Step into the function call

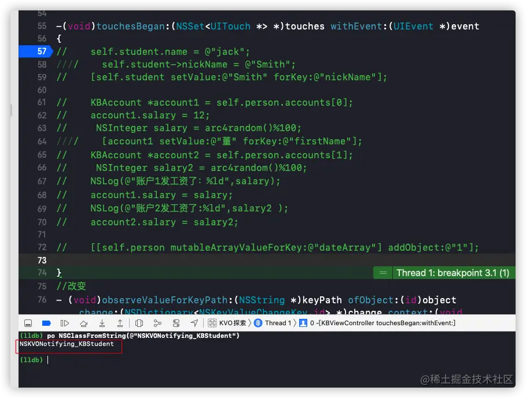[102, 323]
